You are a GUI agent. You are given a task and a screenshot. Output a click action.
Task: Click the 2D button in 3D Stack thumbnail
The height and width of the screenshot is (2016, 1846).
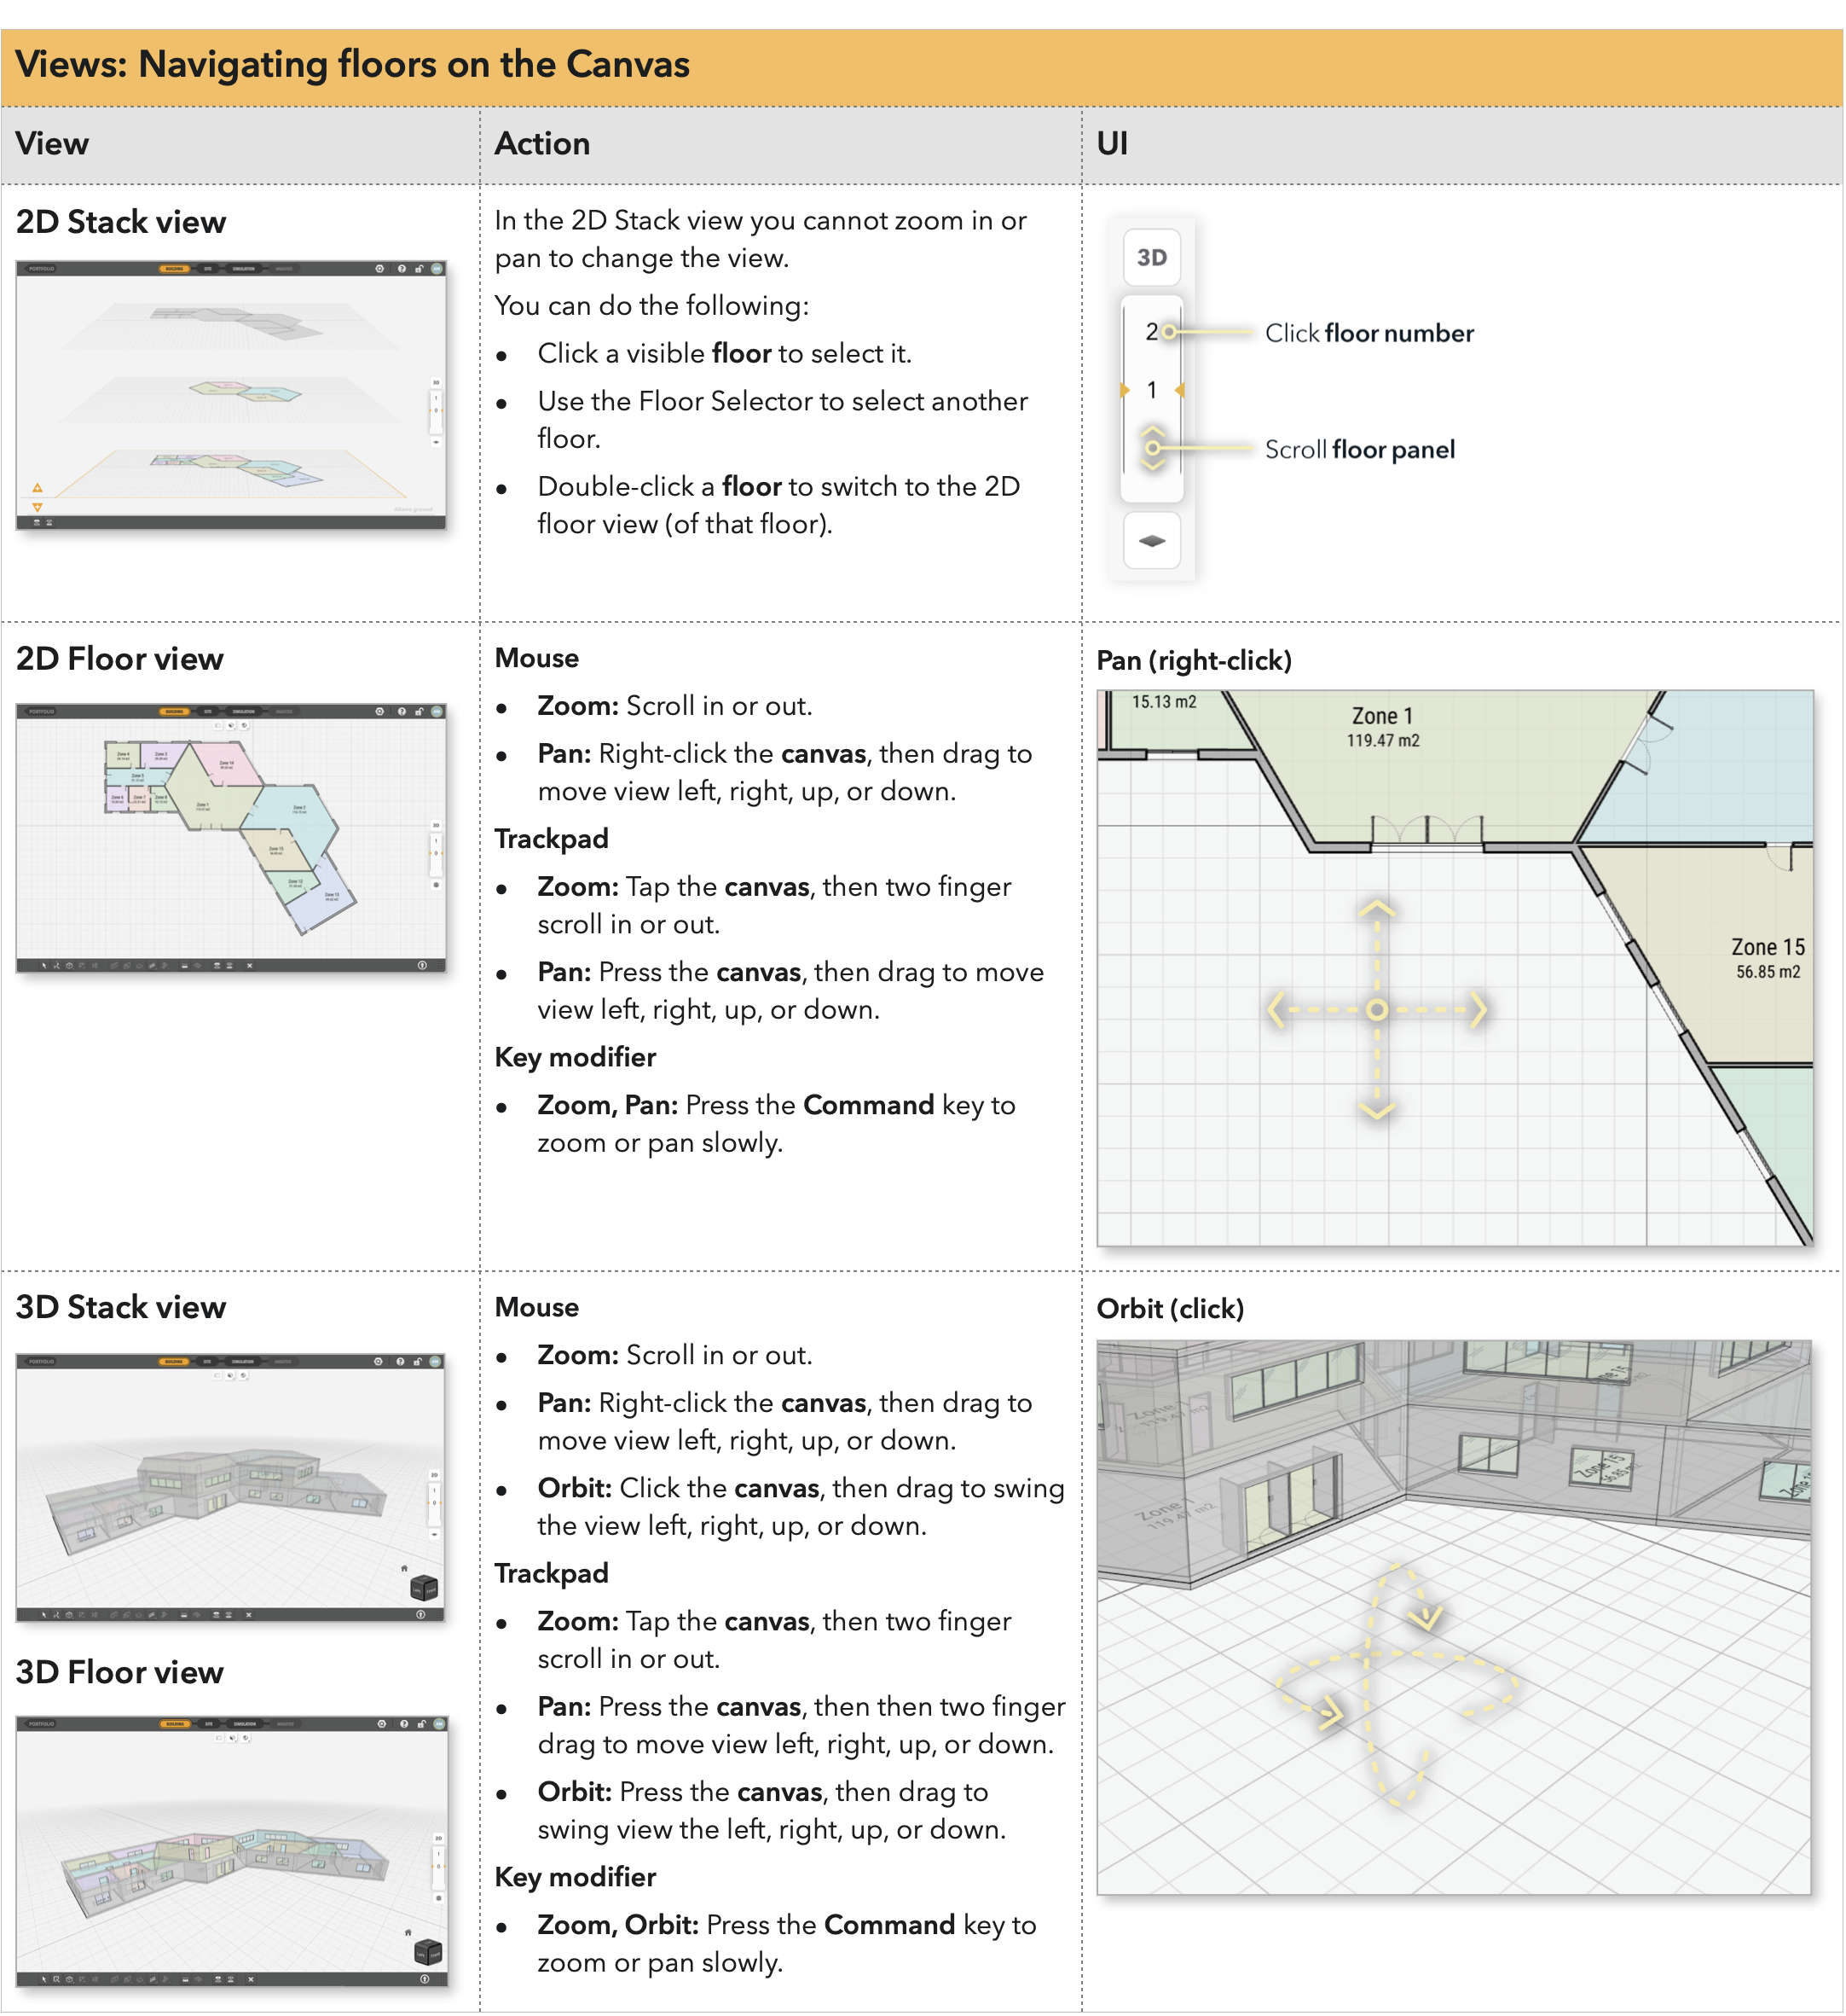point(434,1475)
